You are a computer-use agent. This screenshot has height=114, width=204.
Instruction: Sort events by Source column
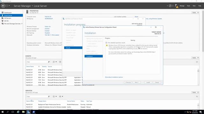[x=50, y=66]
